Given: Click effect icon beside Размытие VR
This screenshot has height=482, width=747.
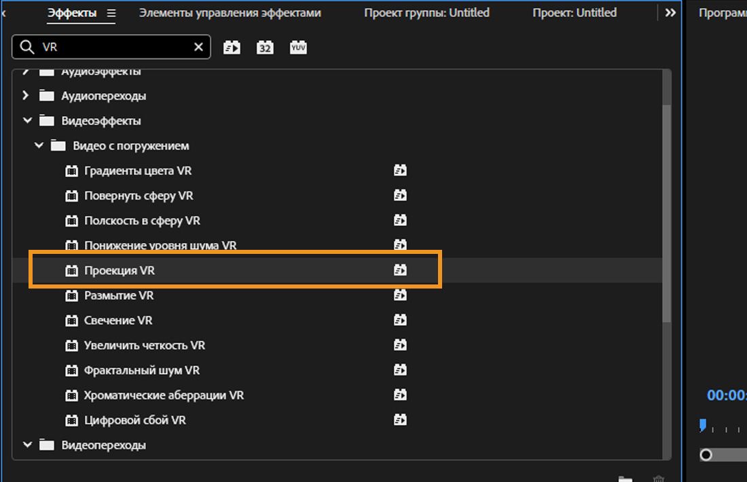Looking at the screenshot, I should [71, 295].
